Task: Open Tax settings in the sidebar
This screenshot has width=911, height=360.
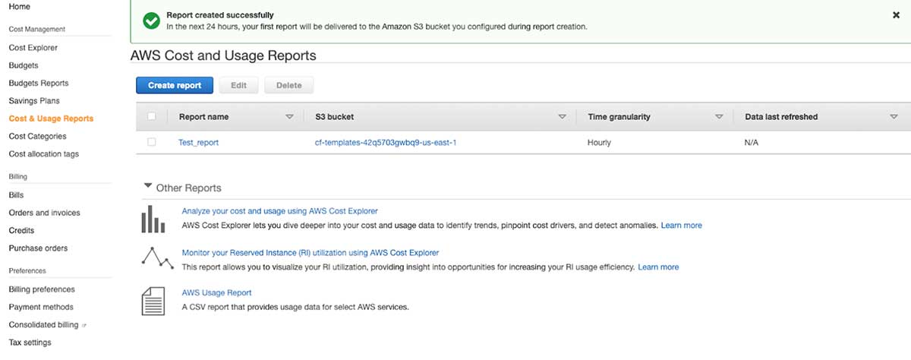Action: (30, 343)
